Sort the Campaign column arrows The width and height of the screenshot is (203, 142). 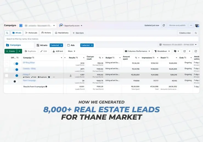33,58
